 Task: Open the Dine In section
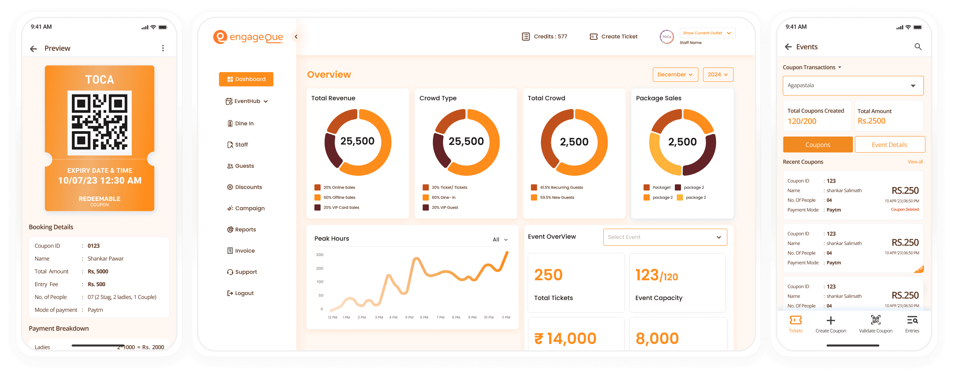(x=240, y=123)
